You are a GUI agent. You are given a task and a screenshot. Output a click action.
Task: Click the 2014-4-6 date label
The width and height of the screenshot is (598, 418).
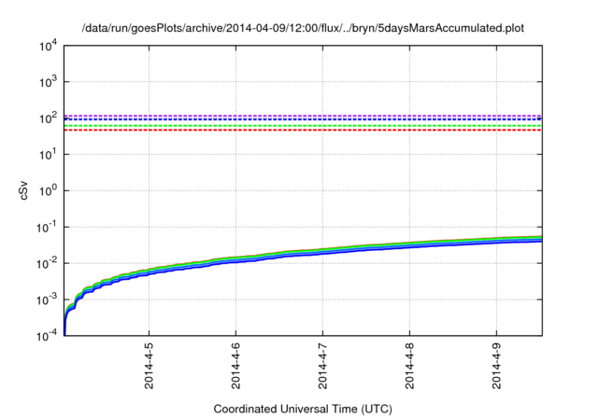pos(235,366)
